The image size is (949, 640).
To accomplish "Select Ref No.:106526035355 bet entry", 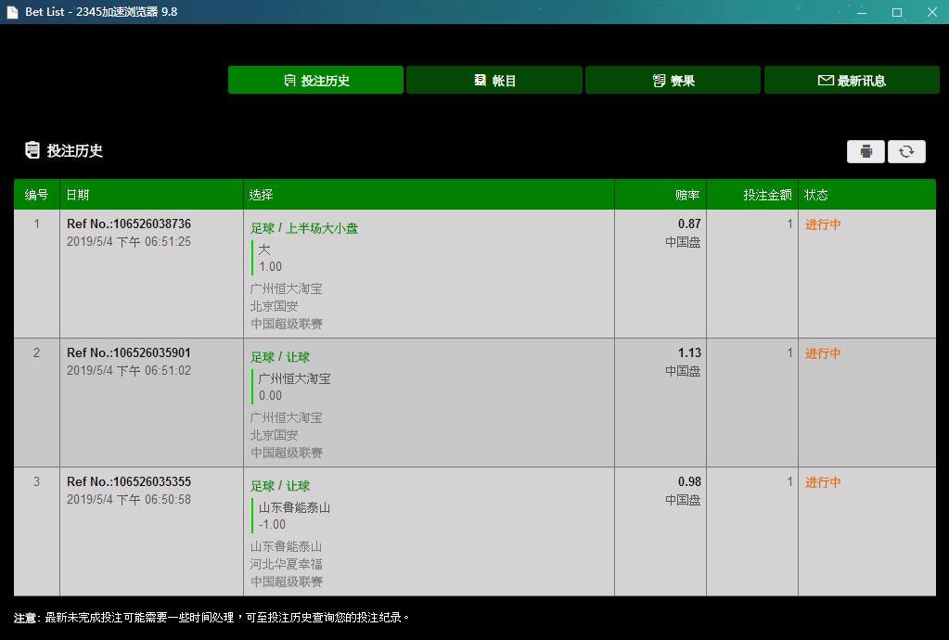I will pos(129,482).
